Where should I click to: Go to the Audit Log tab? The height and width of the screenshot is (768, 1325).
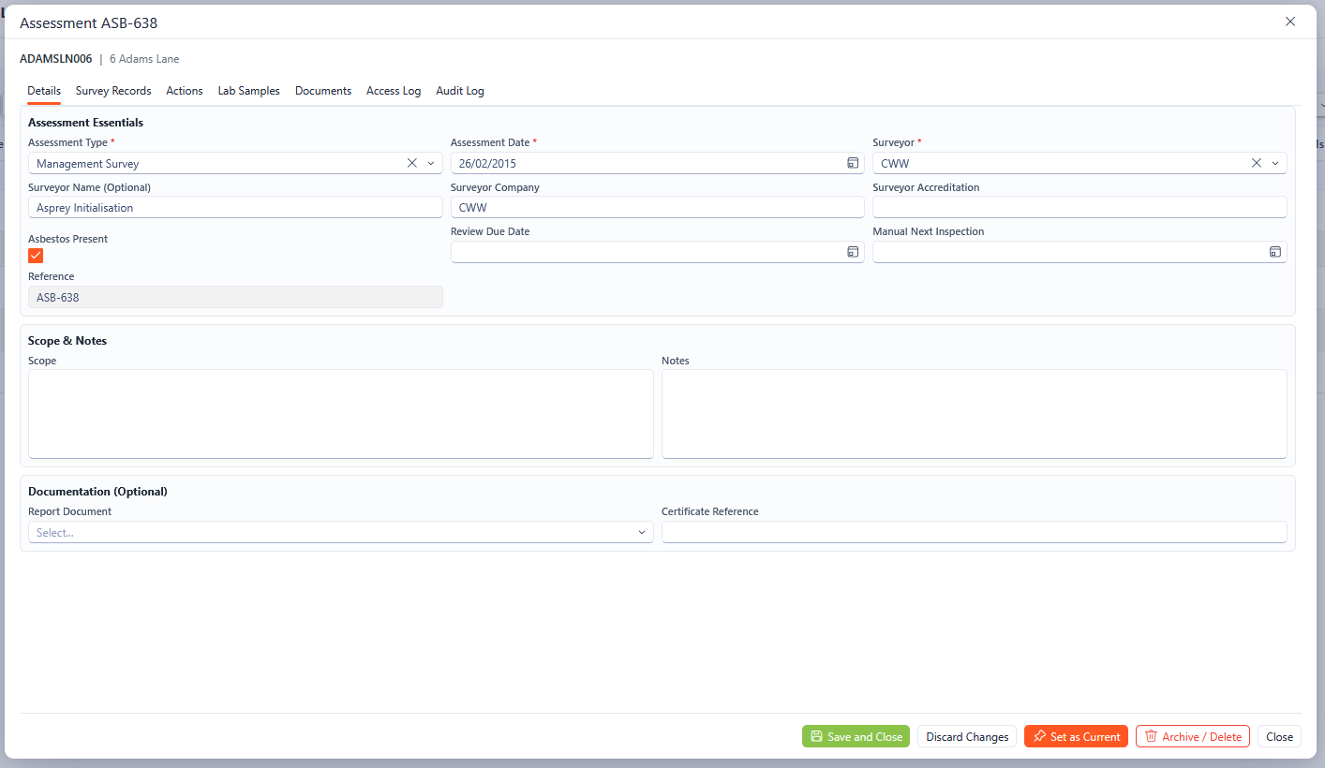tap(459, 91)
